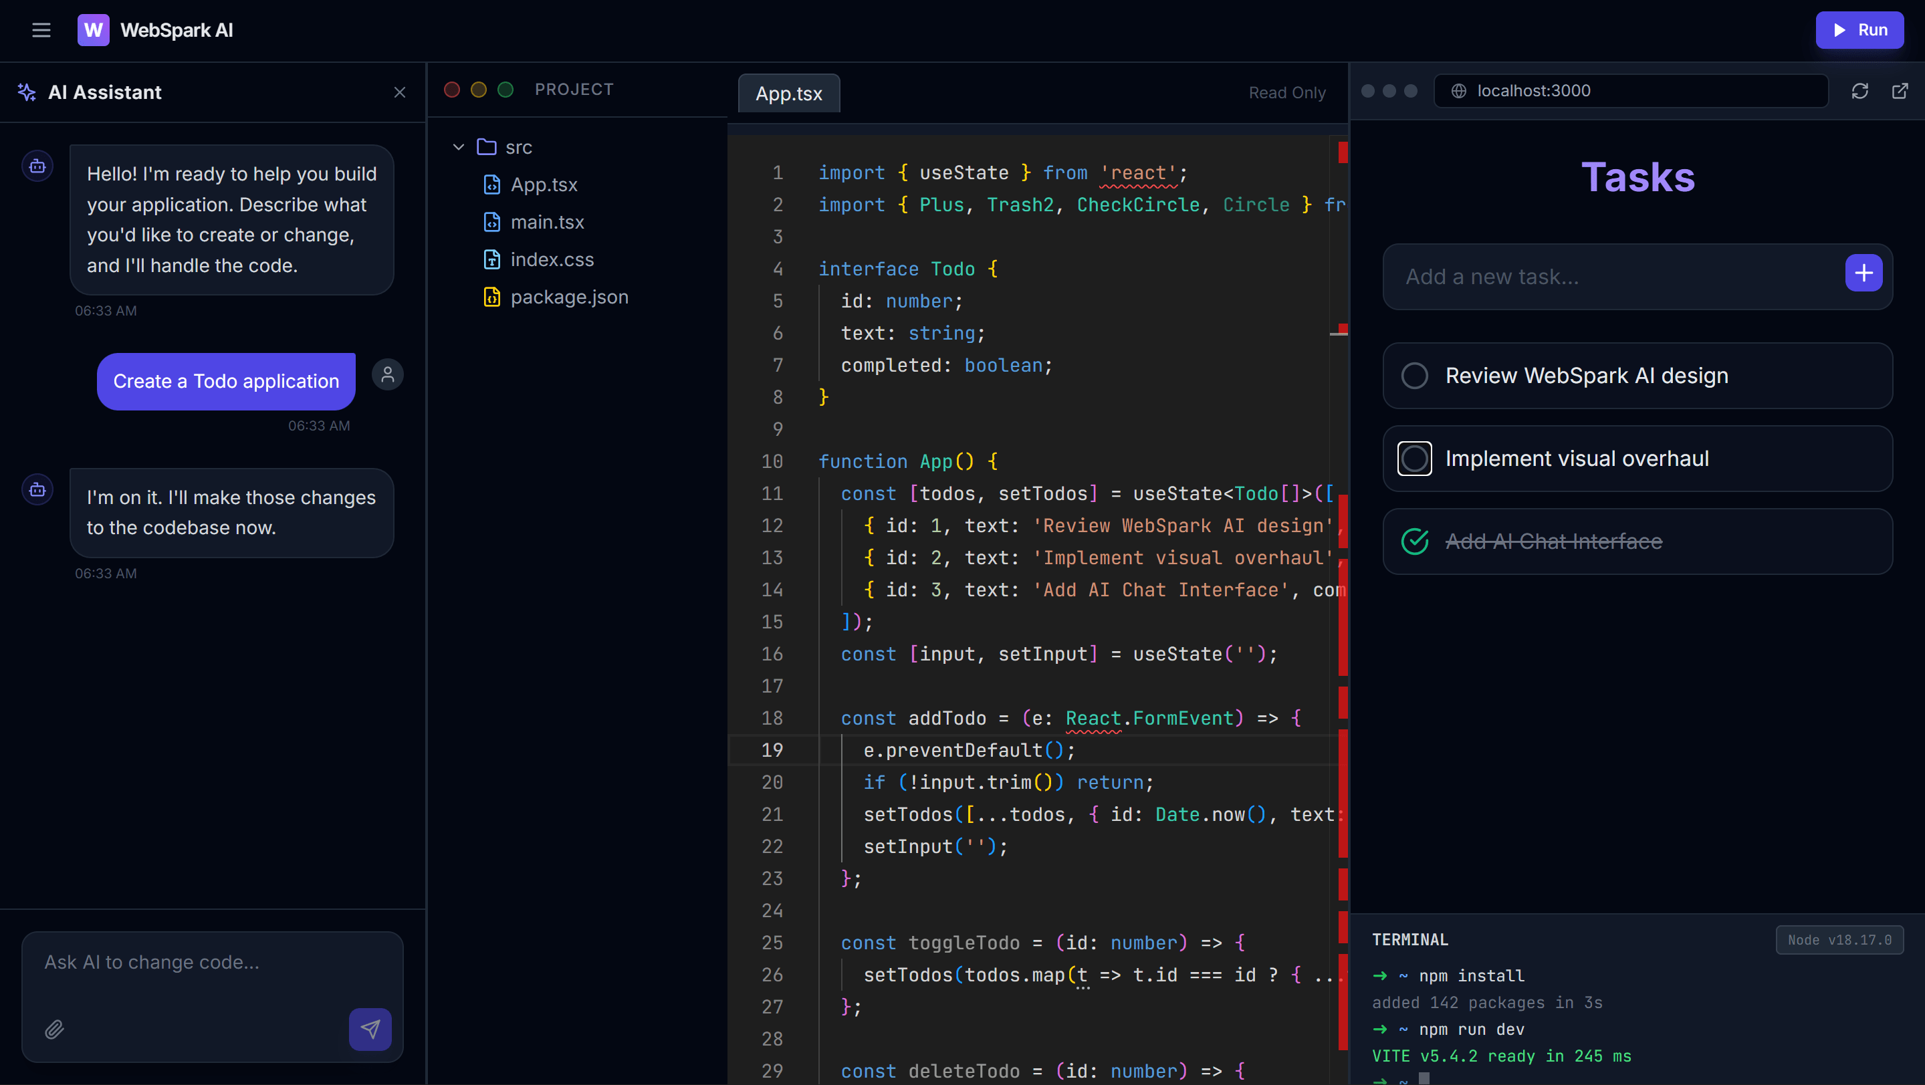Select the App.tsx editor tab
The image size is (1925, 1085).
click(x=788, y=94)
